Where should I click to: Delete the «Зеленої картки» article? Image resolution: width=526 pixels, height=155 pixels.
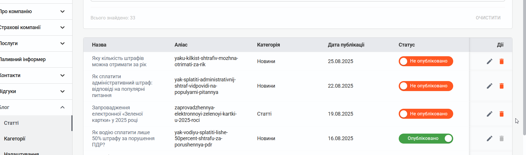[501, 114]
